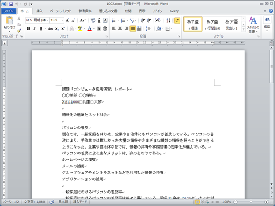275x206 pixels.
Task: Toggle Italic formatting
Action: click(x=34, y=28)
